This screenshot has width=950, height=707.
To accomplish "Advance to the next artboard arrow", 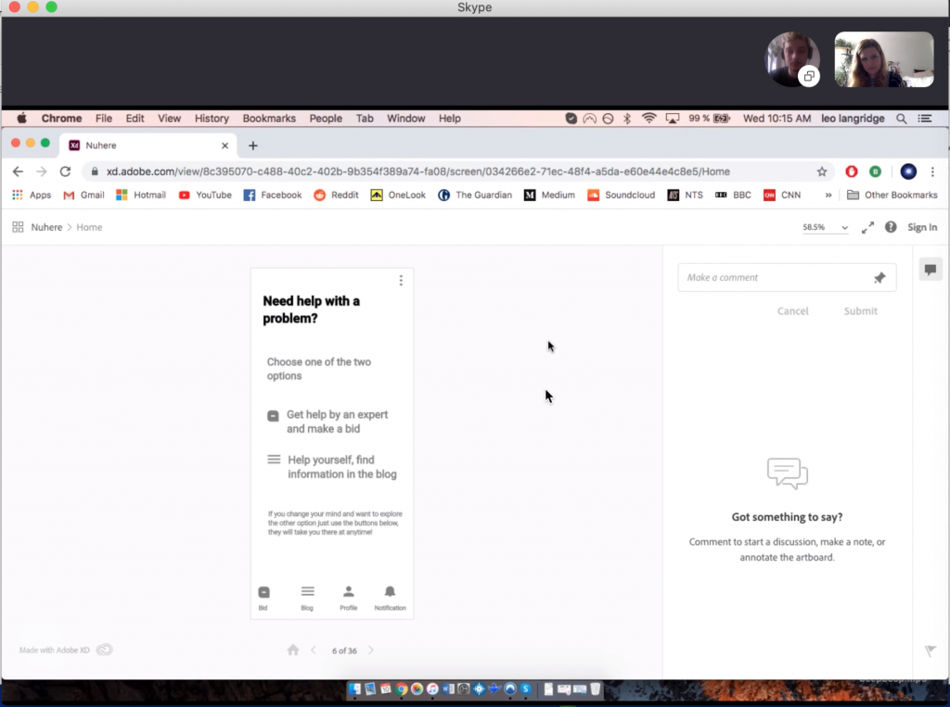I will [x=371, y=650].
